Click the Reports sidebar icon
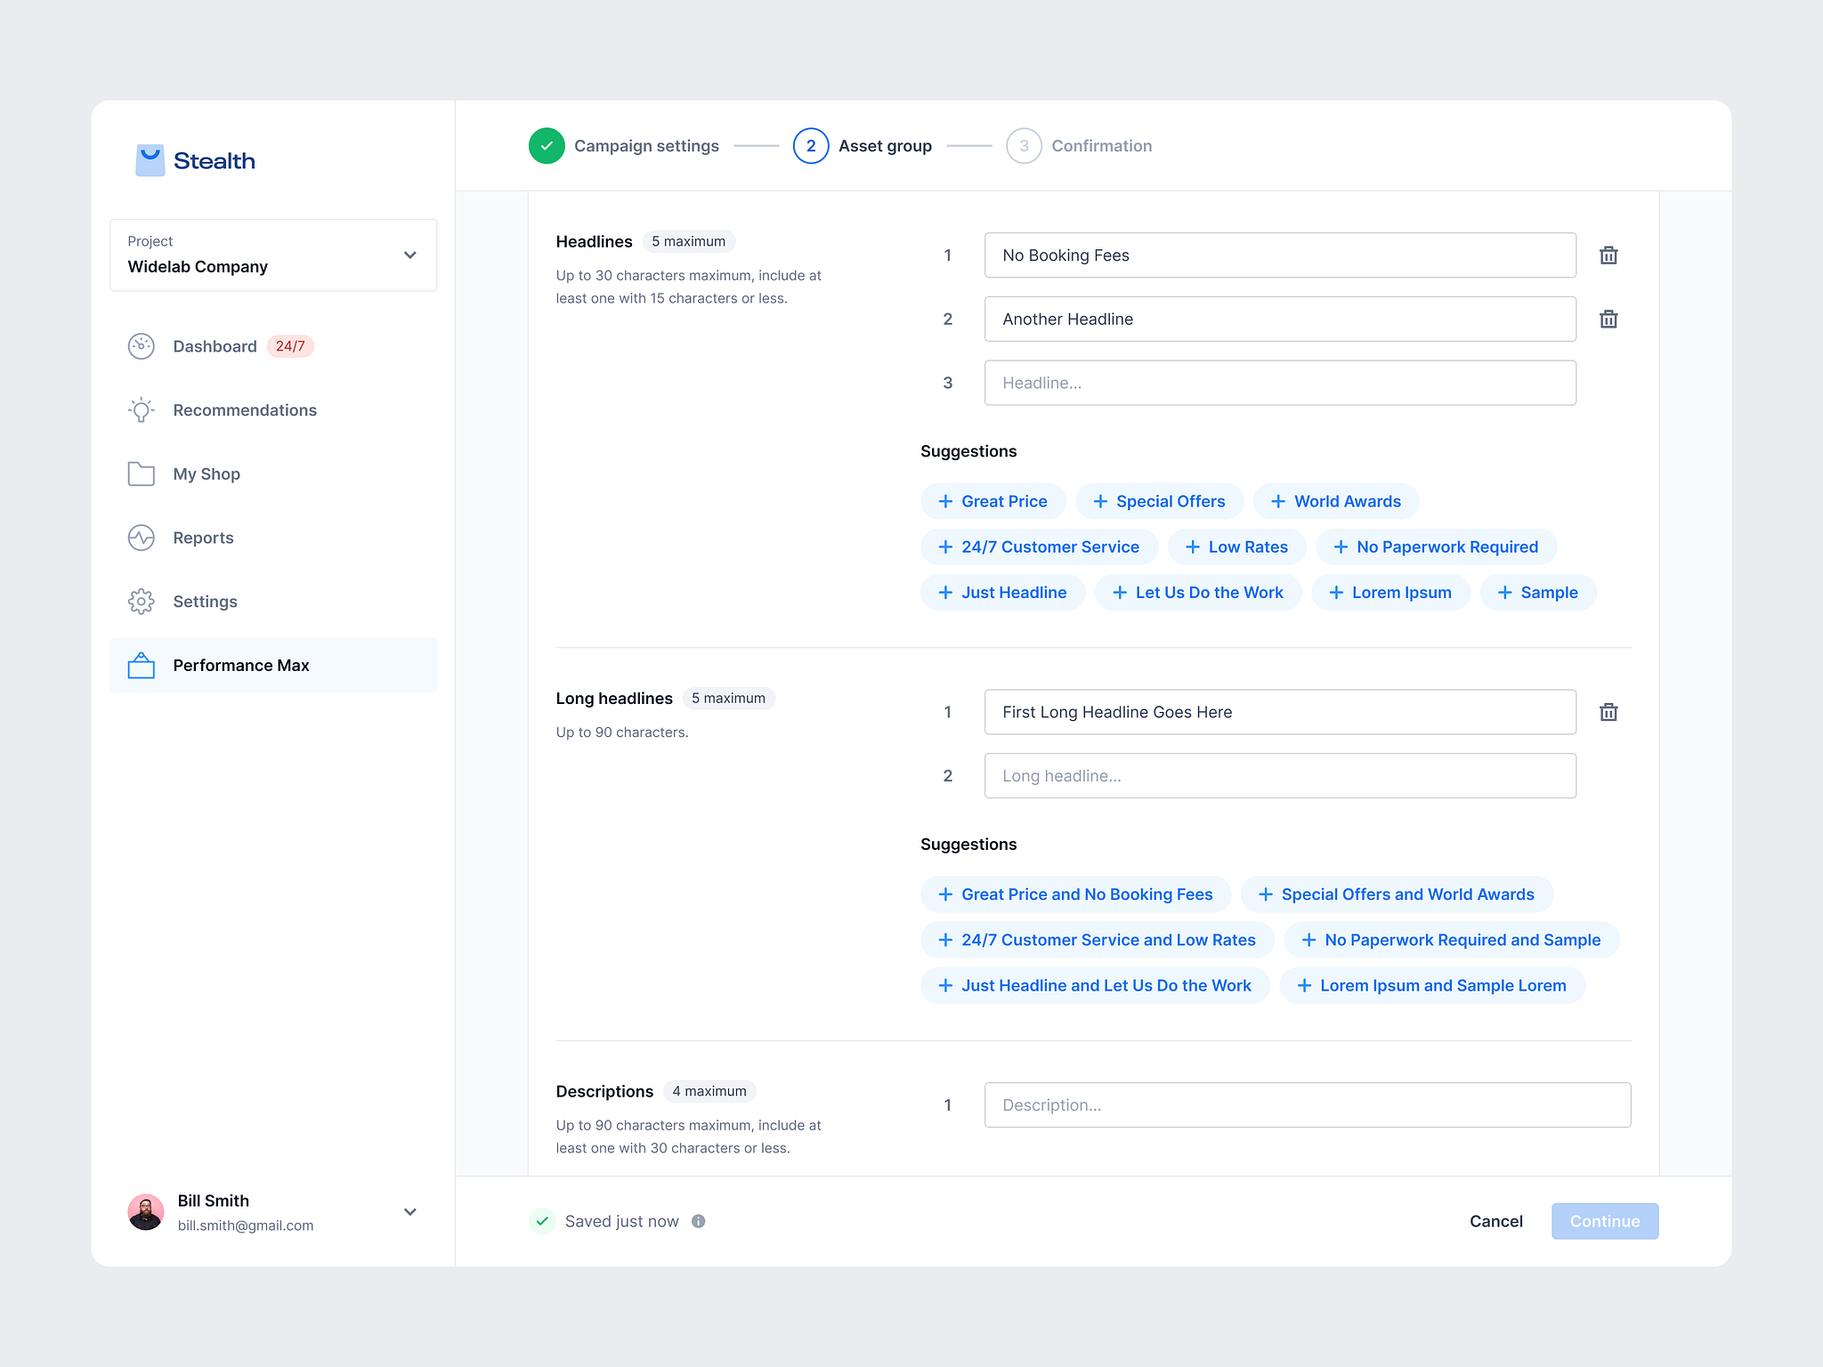Viewport: 1823px width, 1367px height. click(x=139, y=537)
